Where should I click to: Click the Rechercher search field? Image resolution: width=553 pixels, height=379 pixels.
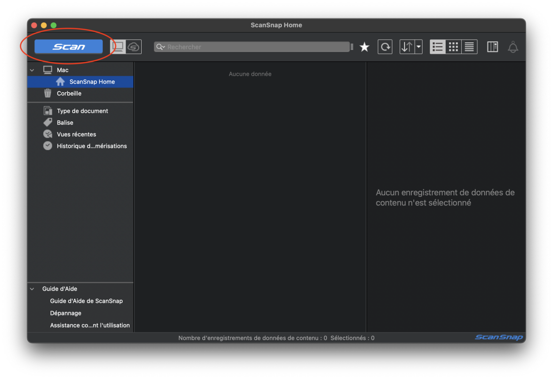tap(257, 47)
